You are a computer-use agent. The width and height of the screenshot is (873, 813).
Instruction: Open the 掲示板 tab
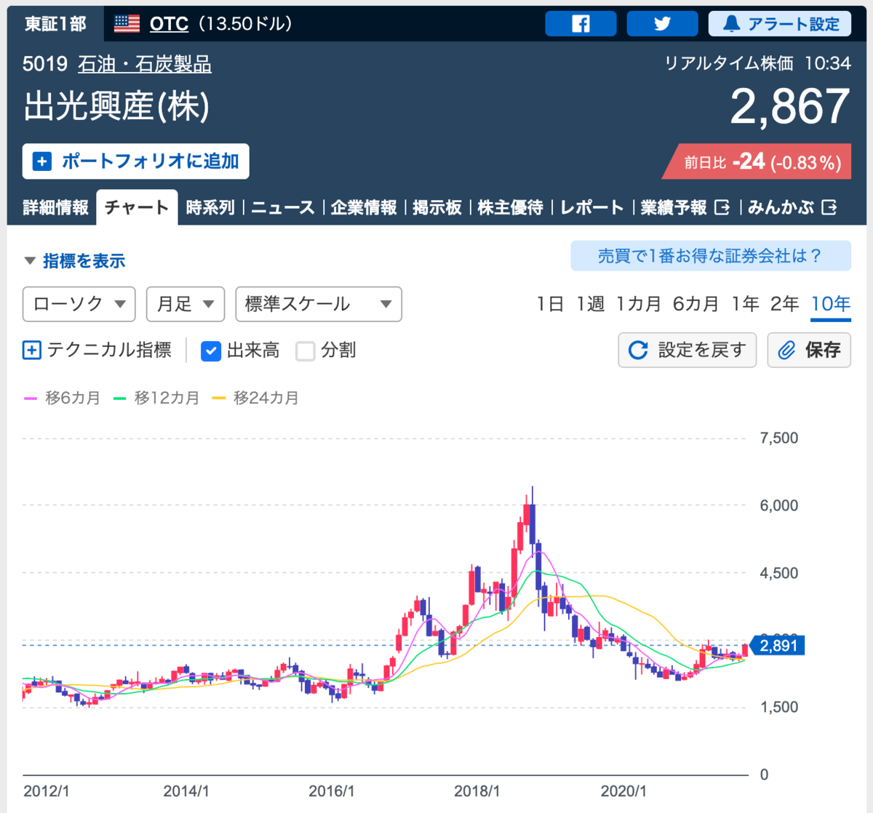(x=437, y=208)
